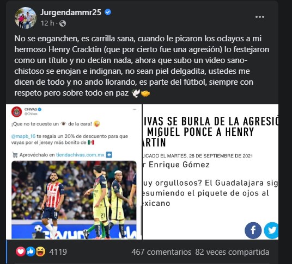Viewport: 292px width, 264px height.
Task: Click the three-dot menu inside Chivas tweet
Action: (135, 109)
